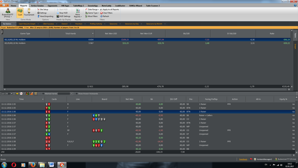Switch to Table side view

point(295,35)
